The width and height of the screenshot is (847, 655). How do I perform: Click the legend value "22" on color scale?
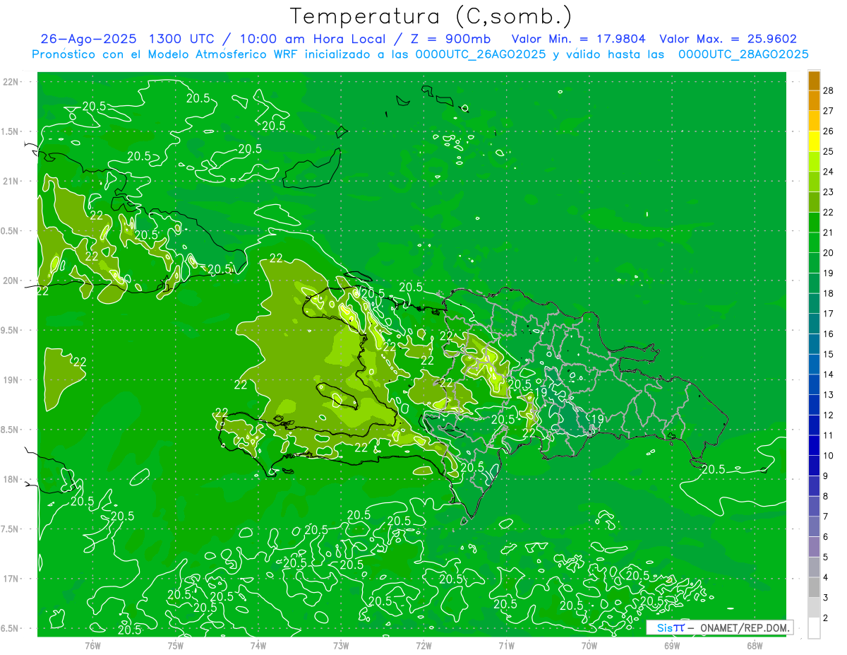coord(829,212)
